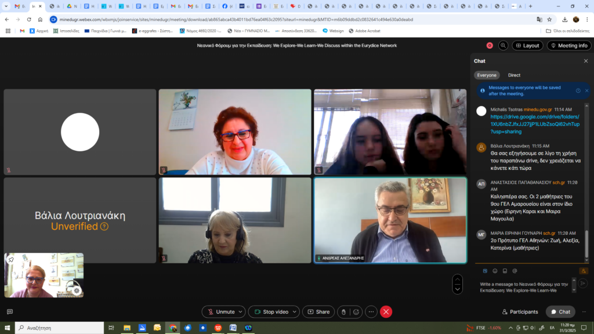Toggle Stop video camera button
Image resolution: width=594 pixels, height=334 pixels.
click(x=271, y=312)
